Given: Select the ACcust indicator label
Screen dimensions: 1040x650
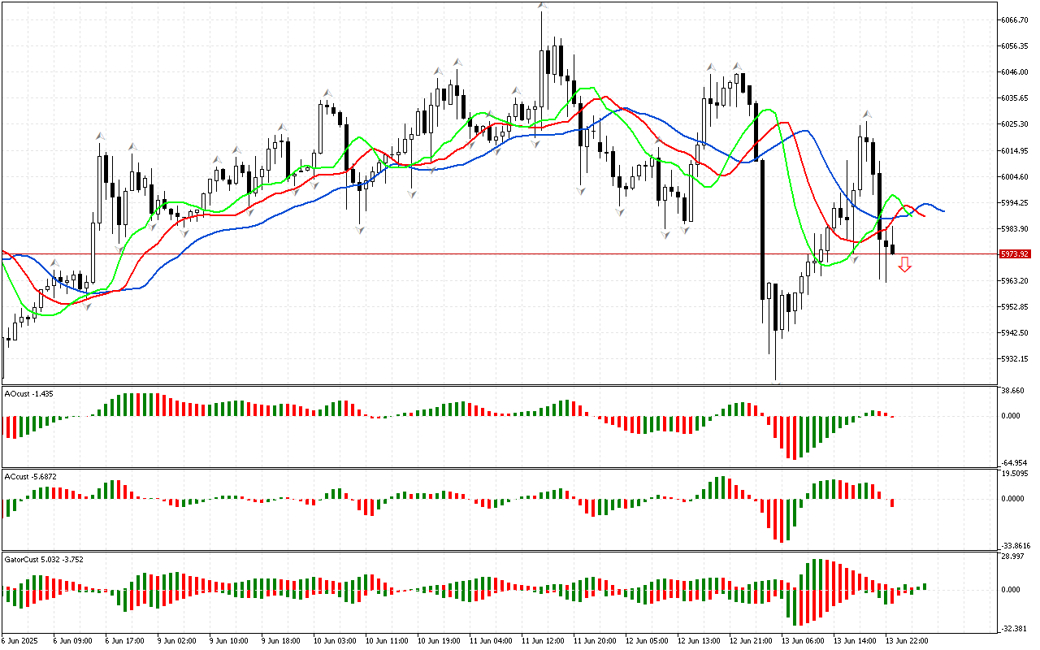Looking at the screenshot, I should coord(31,476).
